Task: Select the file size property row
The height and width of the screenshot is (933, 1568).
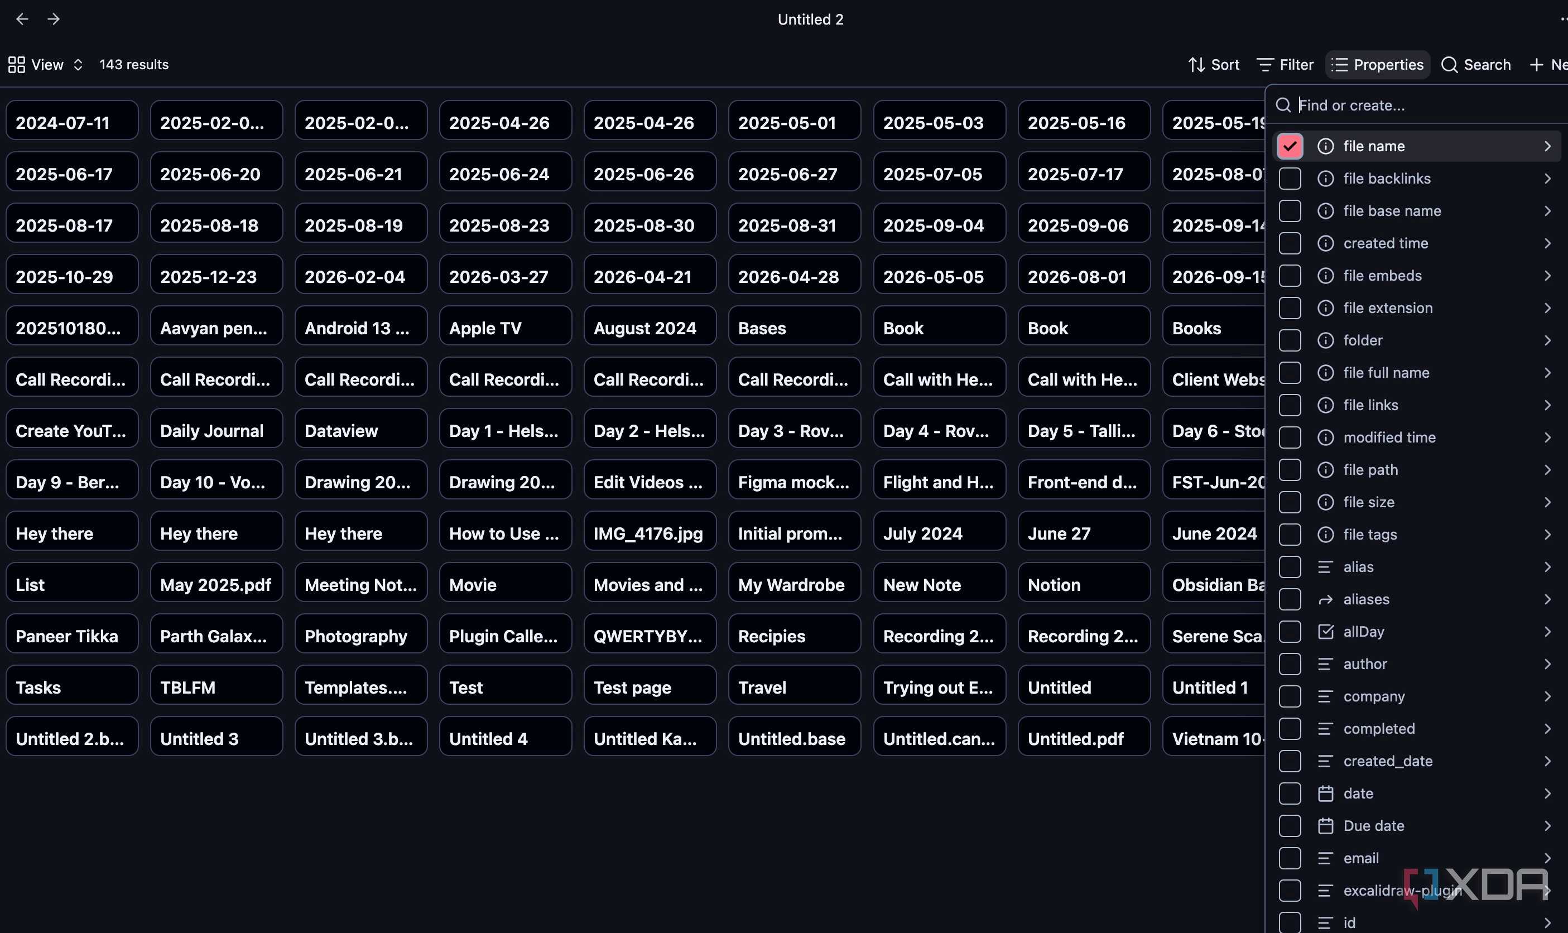Action: 1416,502
